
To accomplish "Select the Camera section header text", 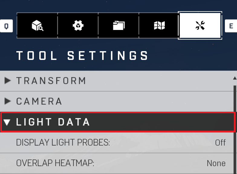I will click(x=39, y=101).
